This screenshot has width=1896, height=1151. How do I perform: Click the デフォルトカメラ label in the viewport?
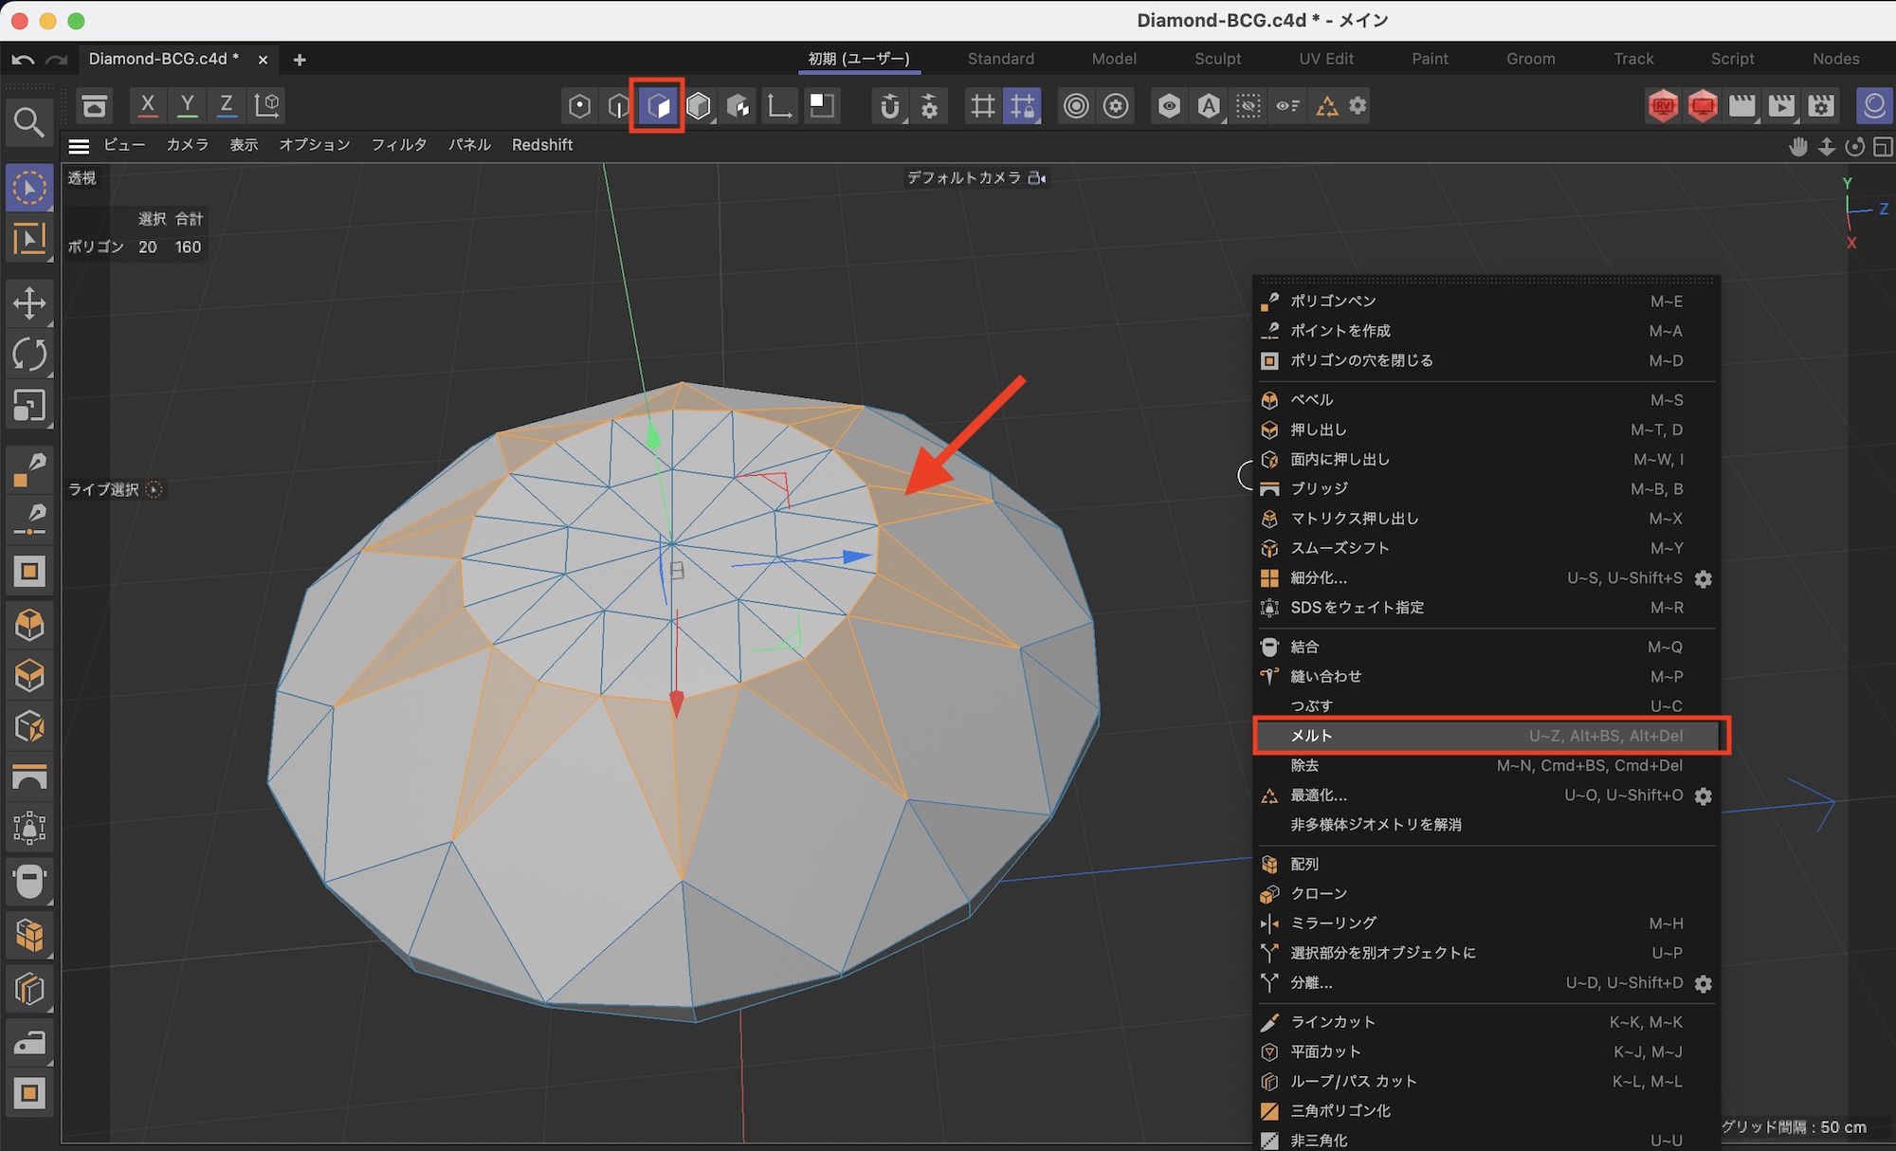pos(964,177)
